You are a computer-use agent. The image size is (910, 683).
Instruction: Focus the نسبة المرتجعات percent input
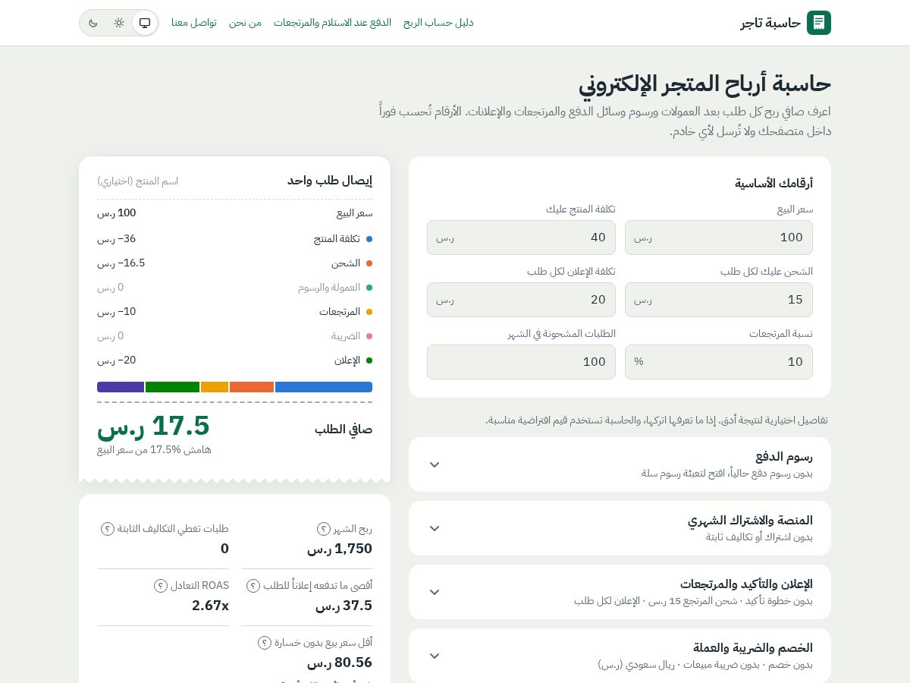pyautogui.click(x=718, y=362)
